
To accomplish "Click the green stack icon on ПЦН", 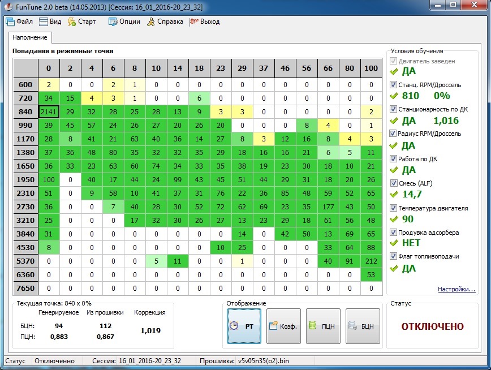I will tap(312, 325).
